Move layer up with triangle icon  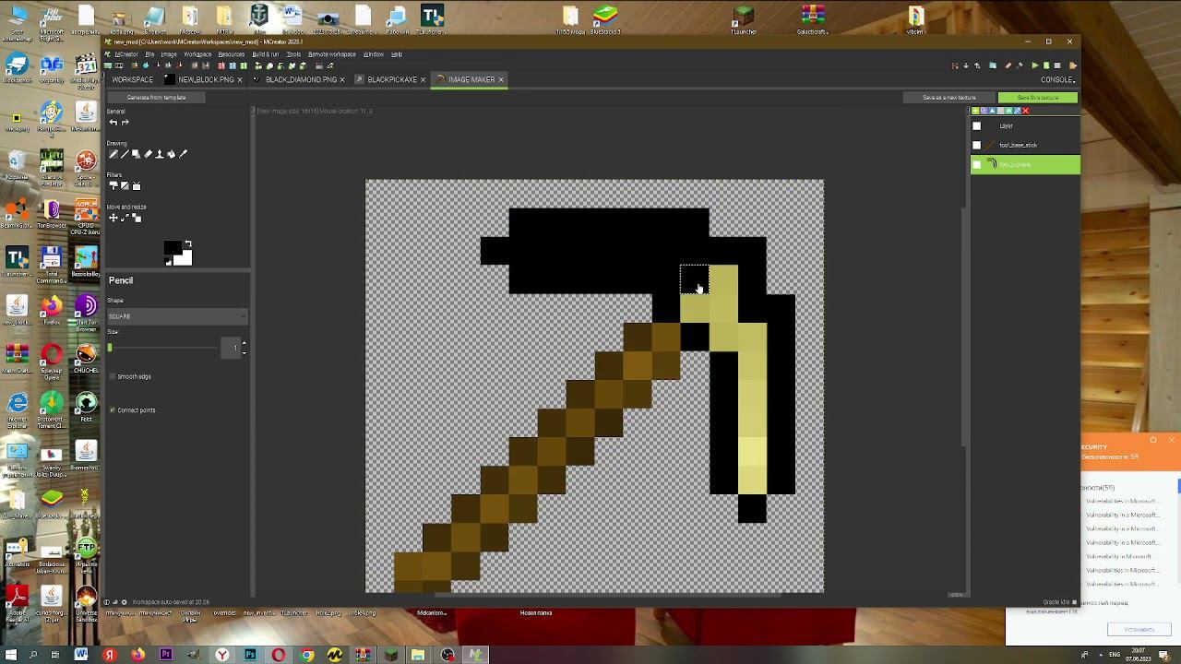pos(992,111)
